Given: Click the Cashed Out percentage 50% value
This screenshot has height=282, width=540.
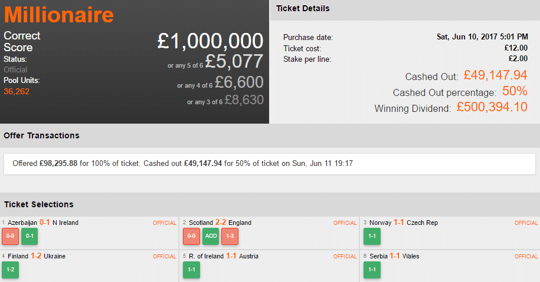Looking at the screenshot, I should click(x=515, y=92).
